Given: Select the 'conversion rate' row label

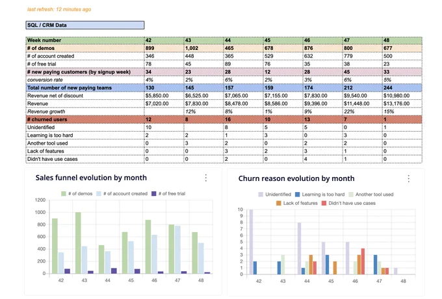Looking at the screenshot, I should coord(85,80).
